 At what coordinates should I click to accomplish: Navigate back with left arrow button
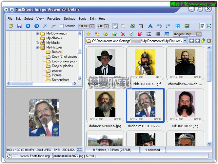[x=191, y=41]
